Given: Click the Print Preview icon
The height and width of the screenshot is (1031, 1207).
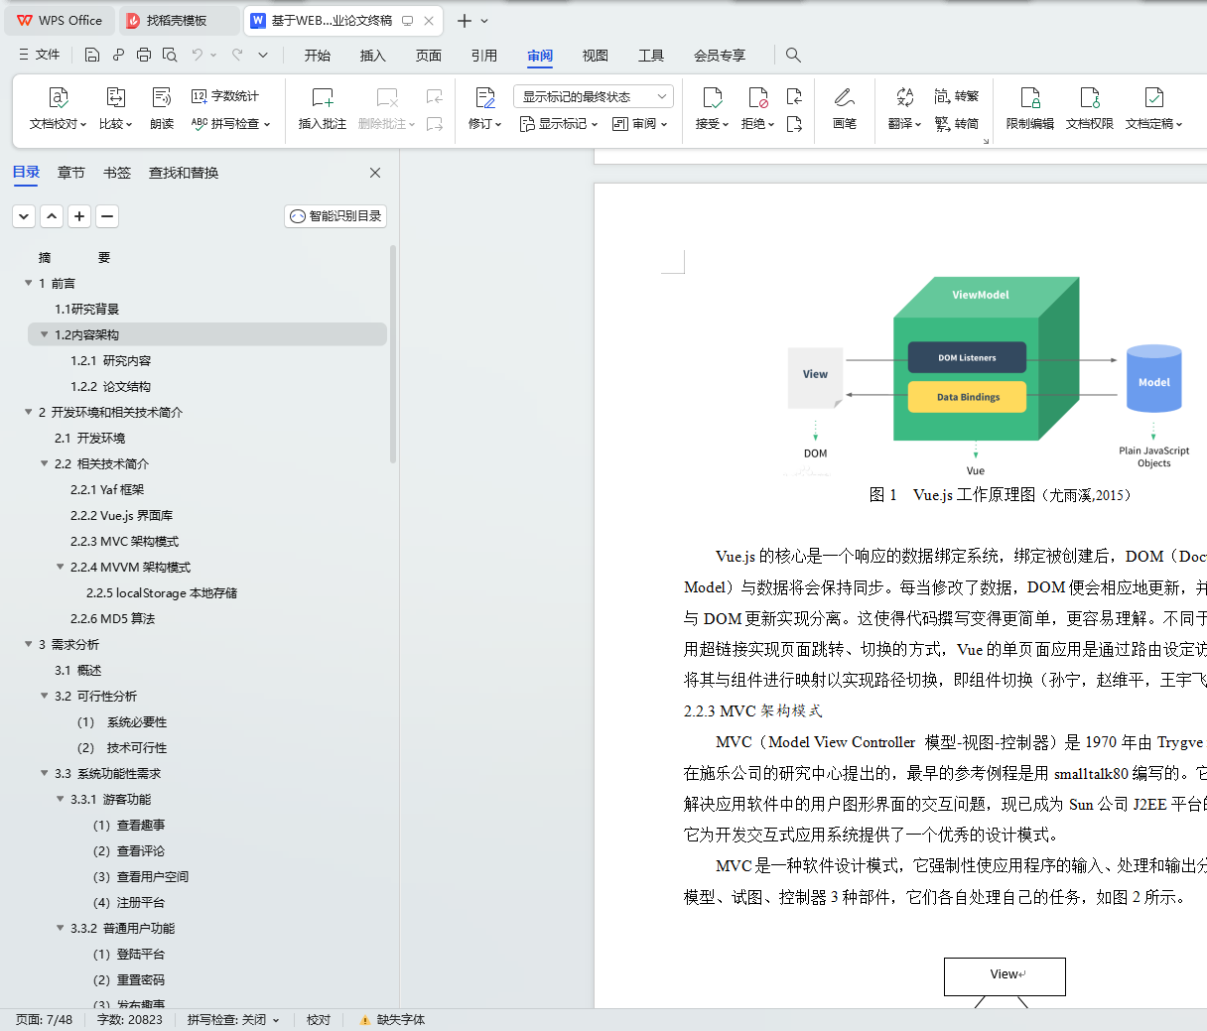Looking at the screenshot, I should (x=170, y=55).
